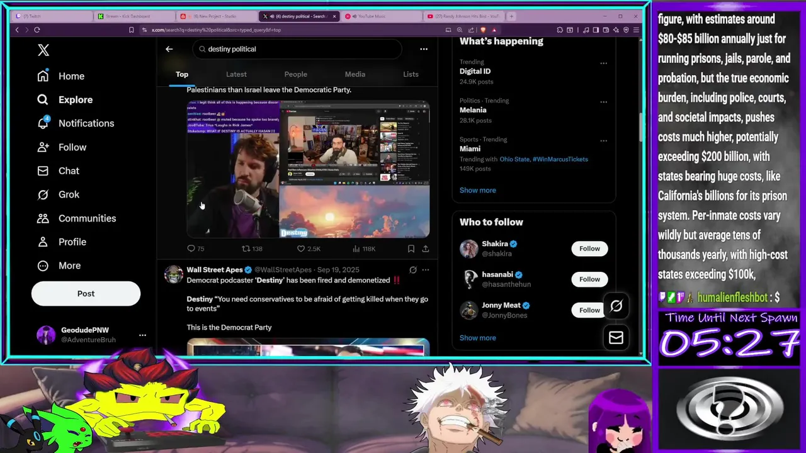
Task: Open Wall Street Apes profile avatar
Action: pyautogui.click(x=174, y=275)
